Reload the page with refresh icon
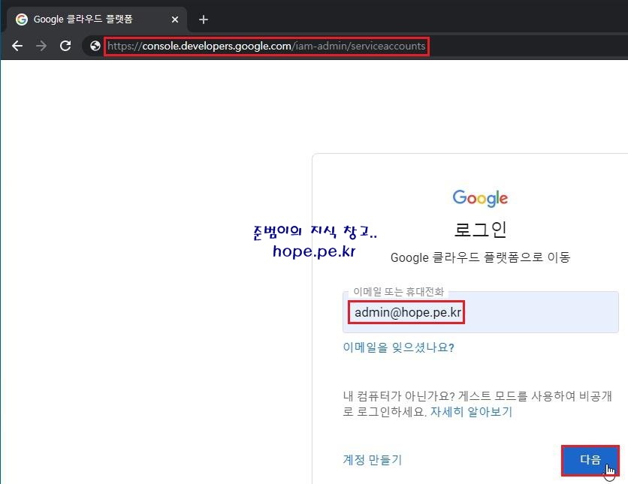This screenshot has height=484, width=628. [65, 46]
